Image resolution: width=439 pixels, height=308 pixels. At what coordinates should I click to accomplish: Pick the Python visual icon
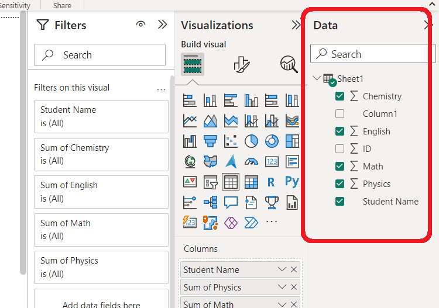(x=291, y=182)
